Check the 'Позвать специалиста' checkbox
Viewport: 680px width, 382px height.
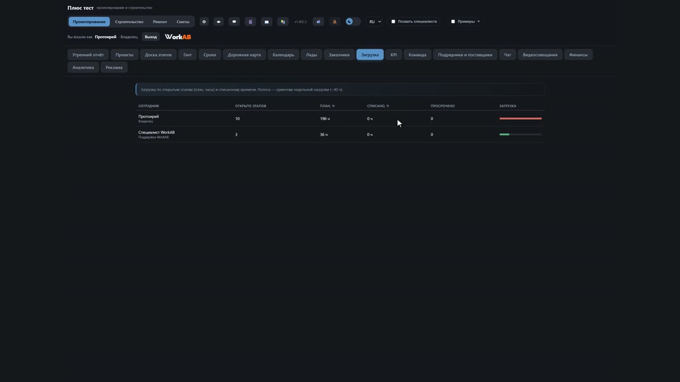pos(393,22)
